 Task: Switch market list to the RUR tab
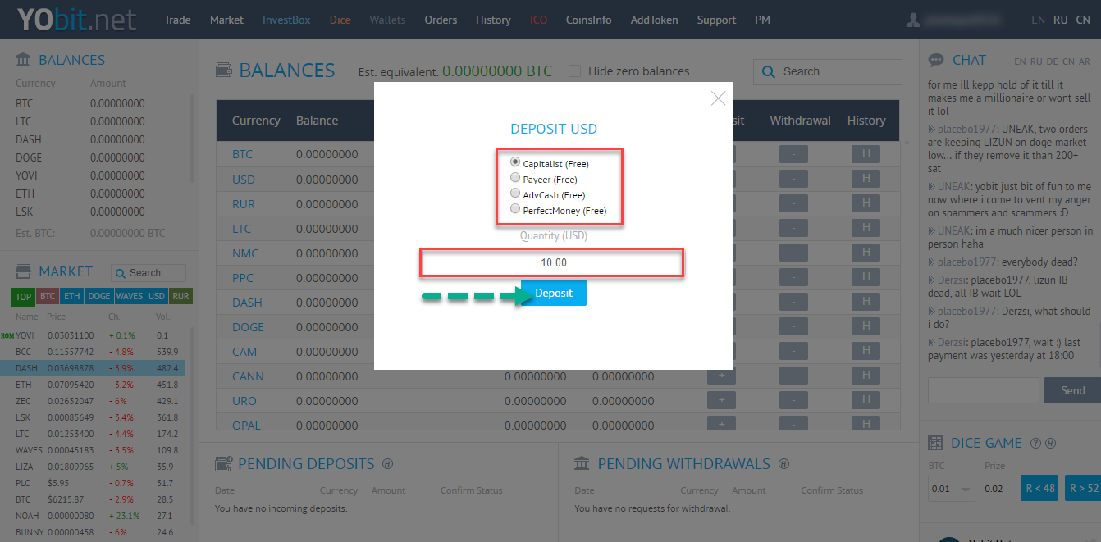(180, 296)
